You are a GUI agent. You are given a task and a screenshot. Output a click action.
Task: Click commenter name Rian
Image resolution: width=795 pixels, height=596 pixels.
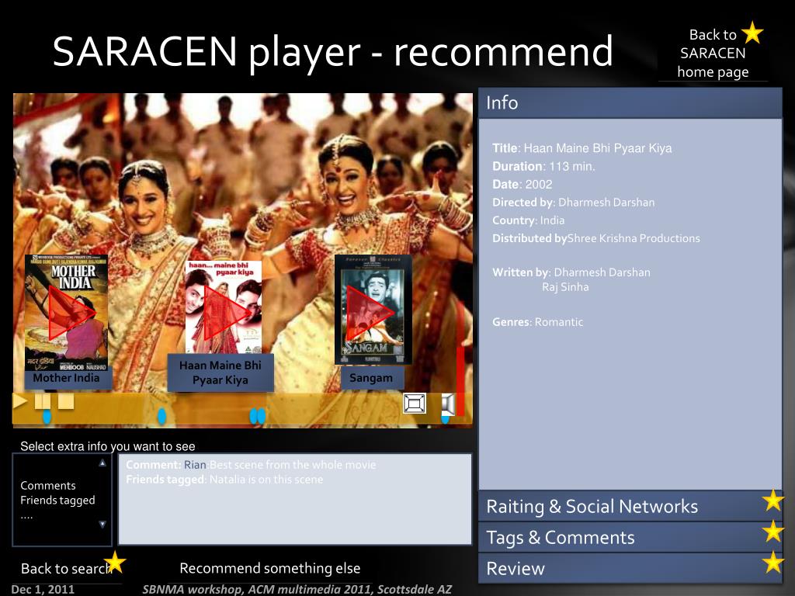click(195, 465)
